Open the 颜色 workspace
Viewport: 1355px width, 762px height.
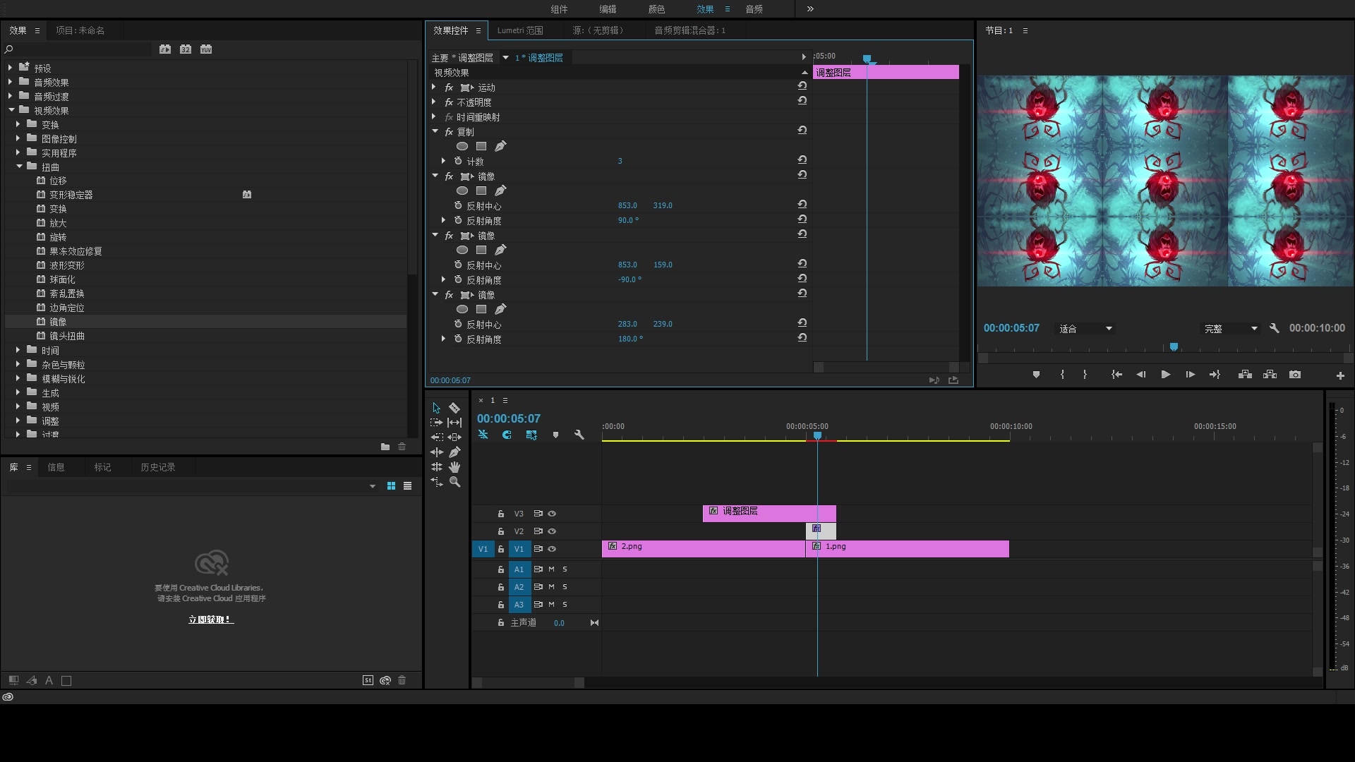(656, 9)
